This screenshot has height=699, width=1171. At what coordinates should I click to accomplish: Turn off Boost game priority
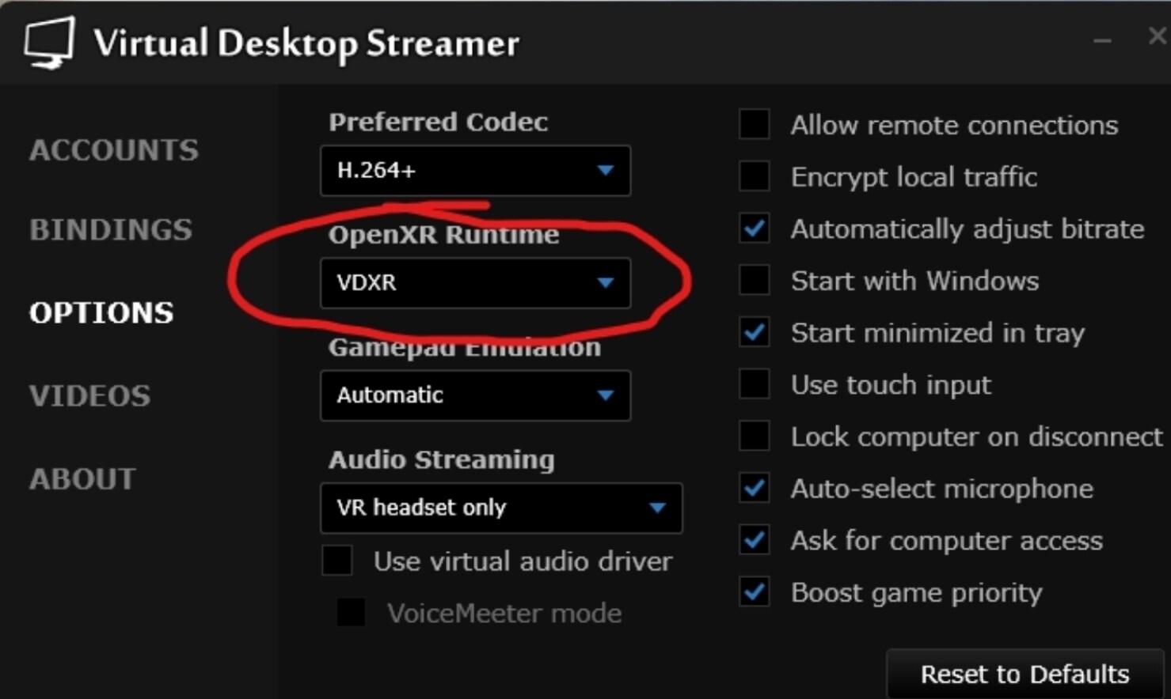[x=754, y=592]
